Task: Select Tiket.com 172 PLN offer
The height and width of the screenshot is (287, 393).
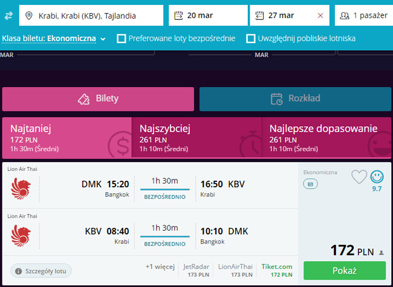Action: [x=277, y=271]
